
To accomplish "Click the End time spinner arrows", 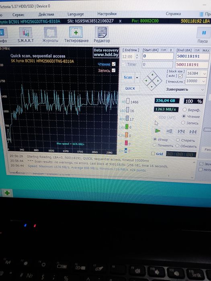I will [x=137, y=57].
